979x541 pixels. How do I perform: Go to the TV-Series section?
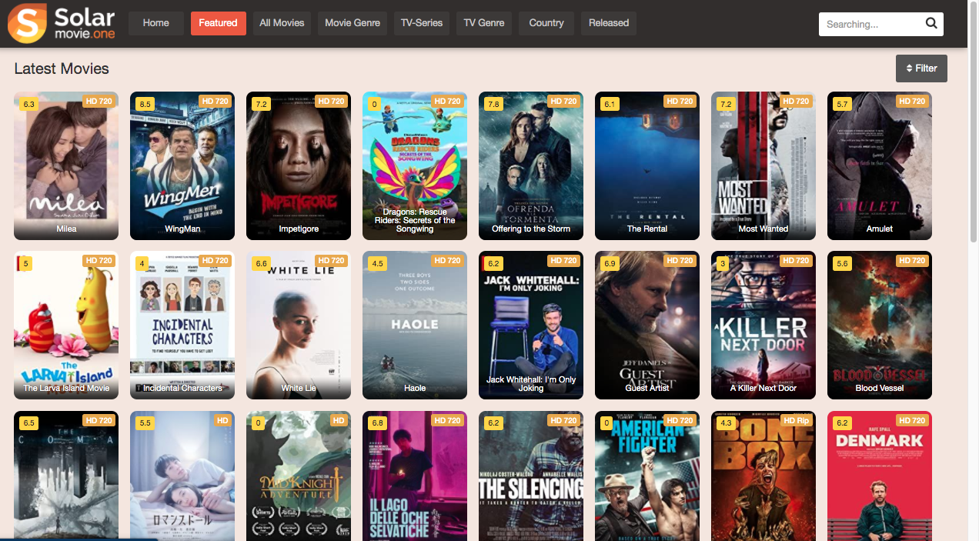tap(422, 23)
